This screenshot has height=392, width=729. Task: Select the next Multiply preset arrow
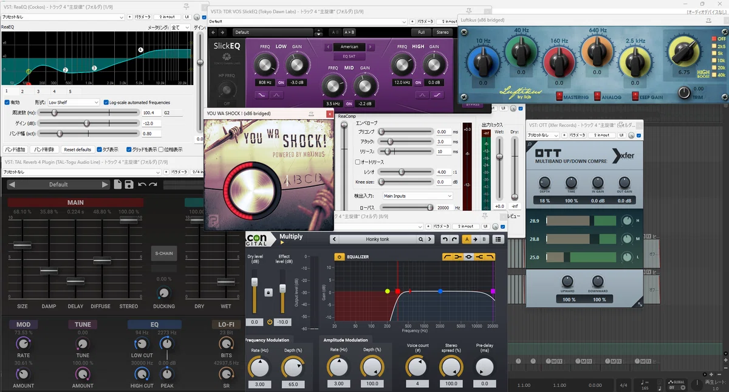pyautogui.click(x=430, y=239)
